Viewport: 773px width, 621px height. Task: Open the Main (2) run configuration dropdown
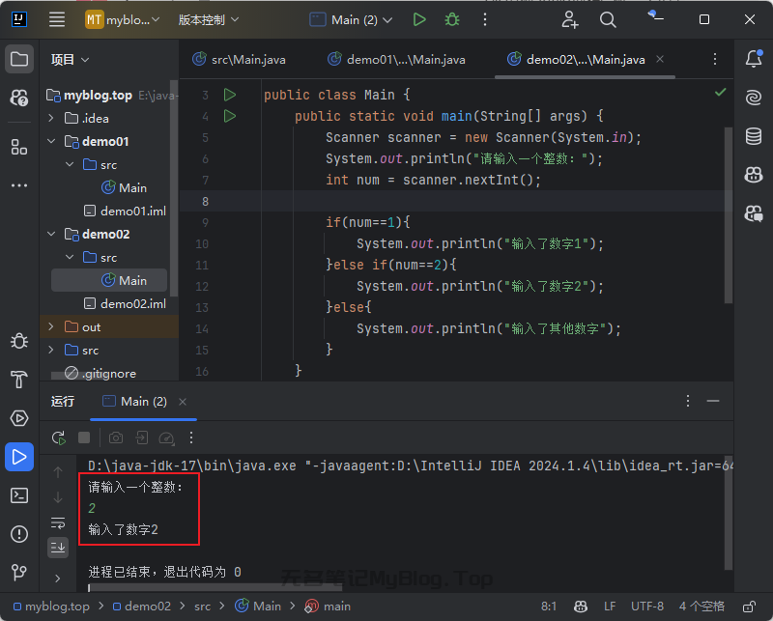(351, 19)
